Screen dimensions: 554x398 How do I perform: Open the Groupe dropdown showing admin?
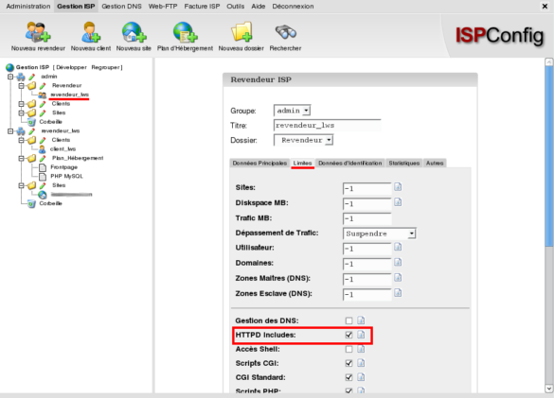[x=293, y=111]
